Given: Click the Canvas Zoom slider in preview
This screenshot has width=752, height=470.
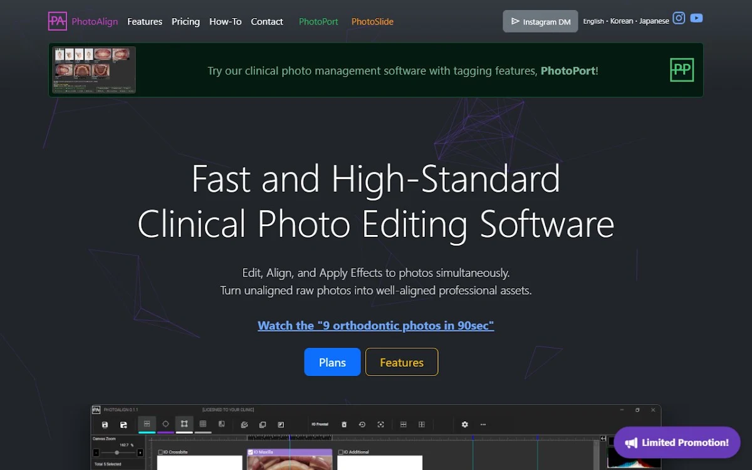Looking at the screenshot, I should 118,452.
